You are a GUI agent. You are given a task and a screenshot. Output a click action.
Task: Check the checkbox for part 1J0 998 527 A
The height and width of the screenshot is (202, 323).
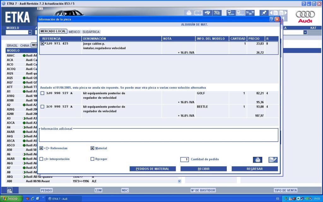[x=43, y=93]
